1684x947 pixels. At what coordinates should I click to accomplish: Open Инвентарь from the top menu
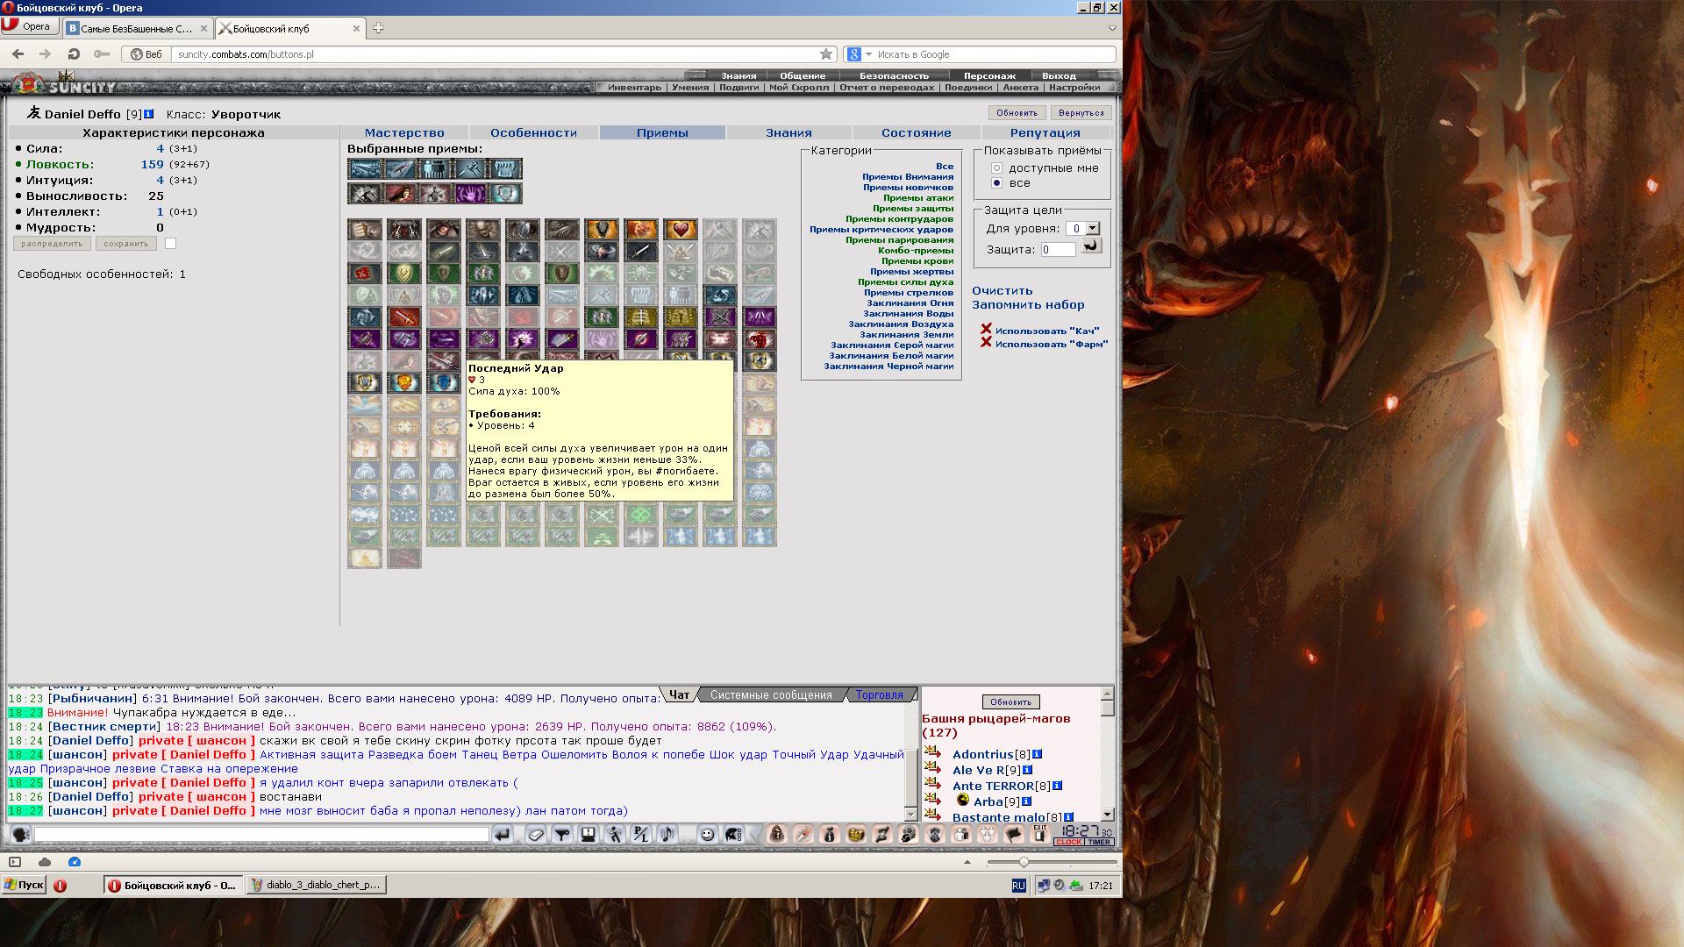point(634,88)
